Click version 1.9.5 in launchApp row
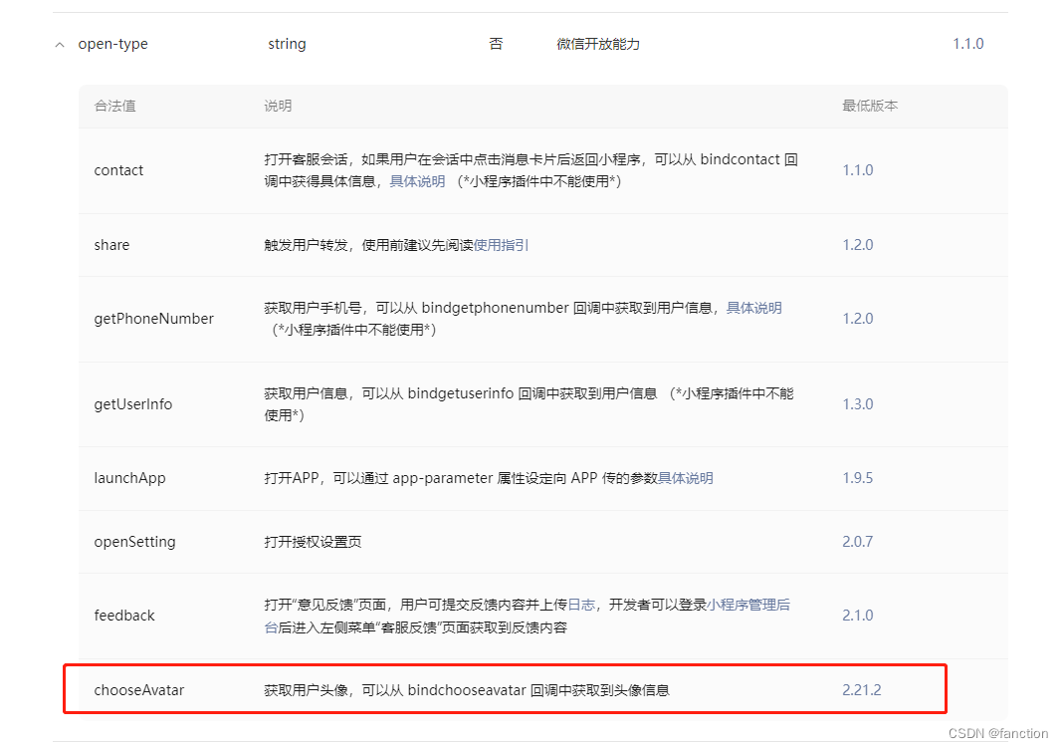Screen dimensions: 1063x748 point(858,478)
